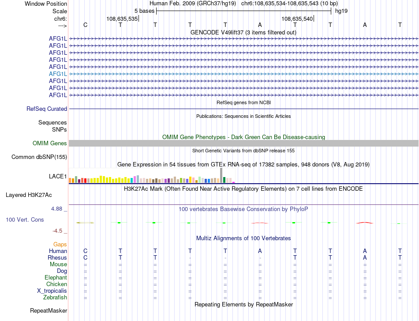419x321 pixels.
Task: Click the olive conservation mark in PhyloP track
Action: [x=85, y=223]
